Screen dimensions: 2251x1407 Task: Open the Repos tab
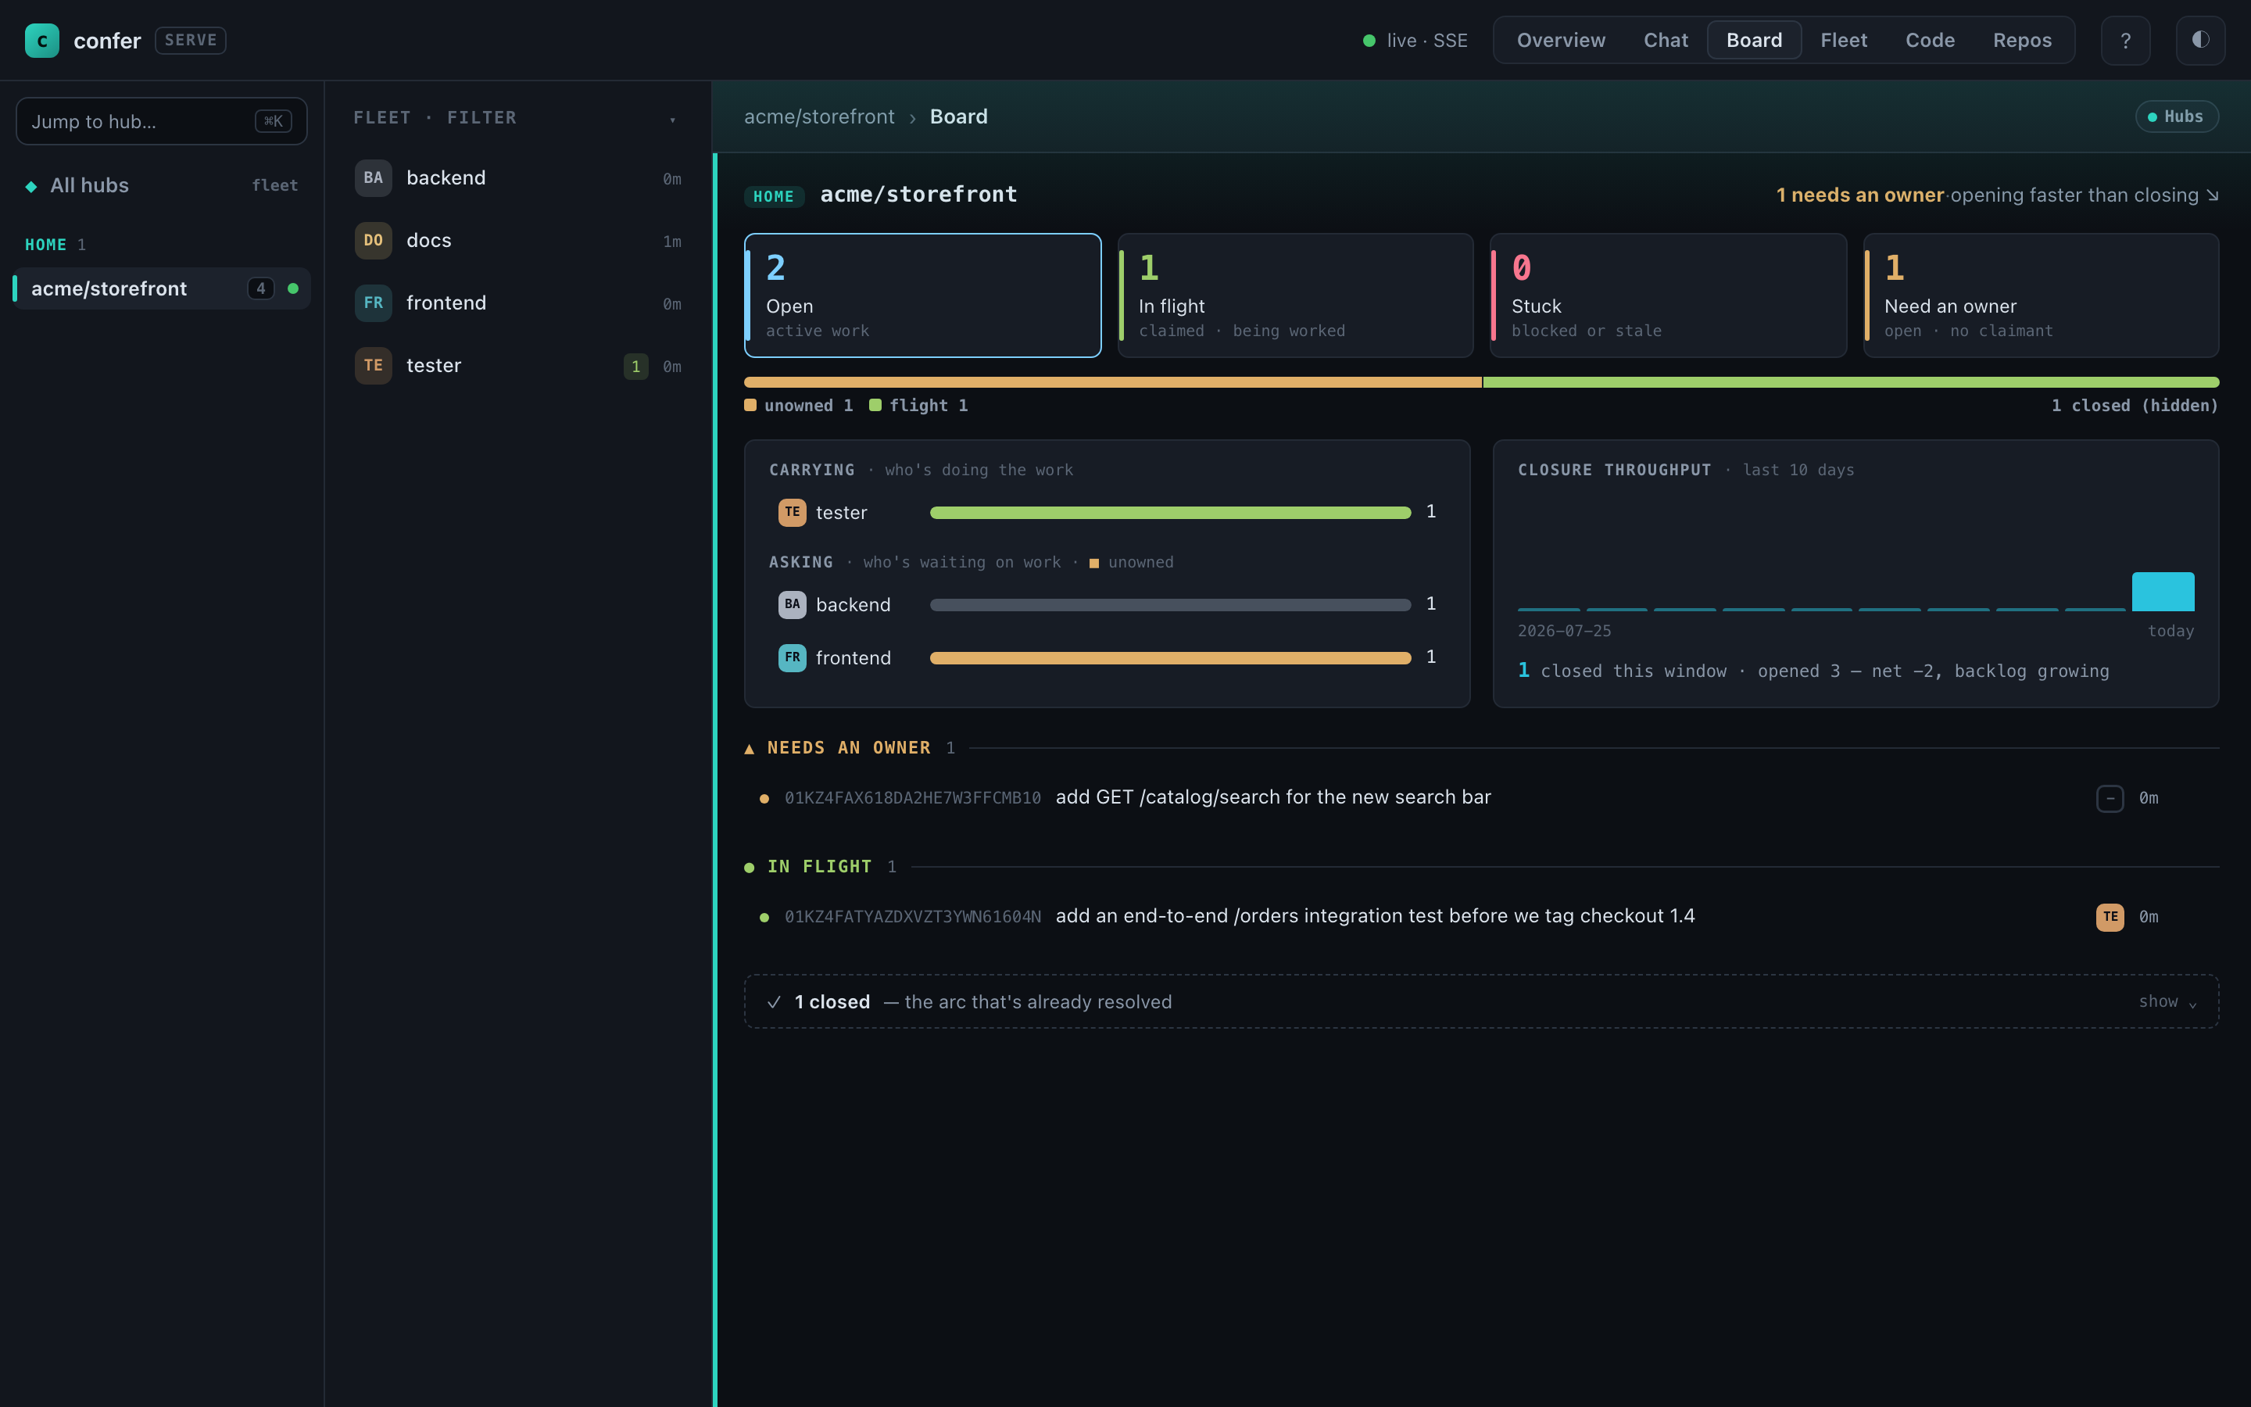tap(2022, 40)
